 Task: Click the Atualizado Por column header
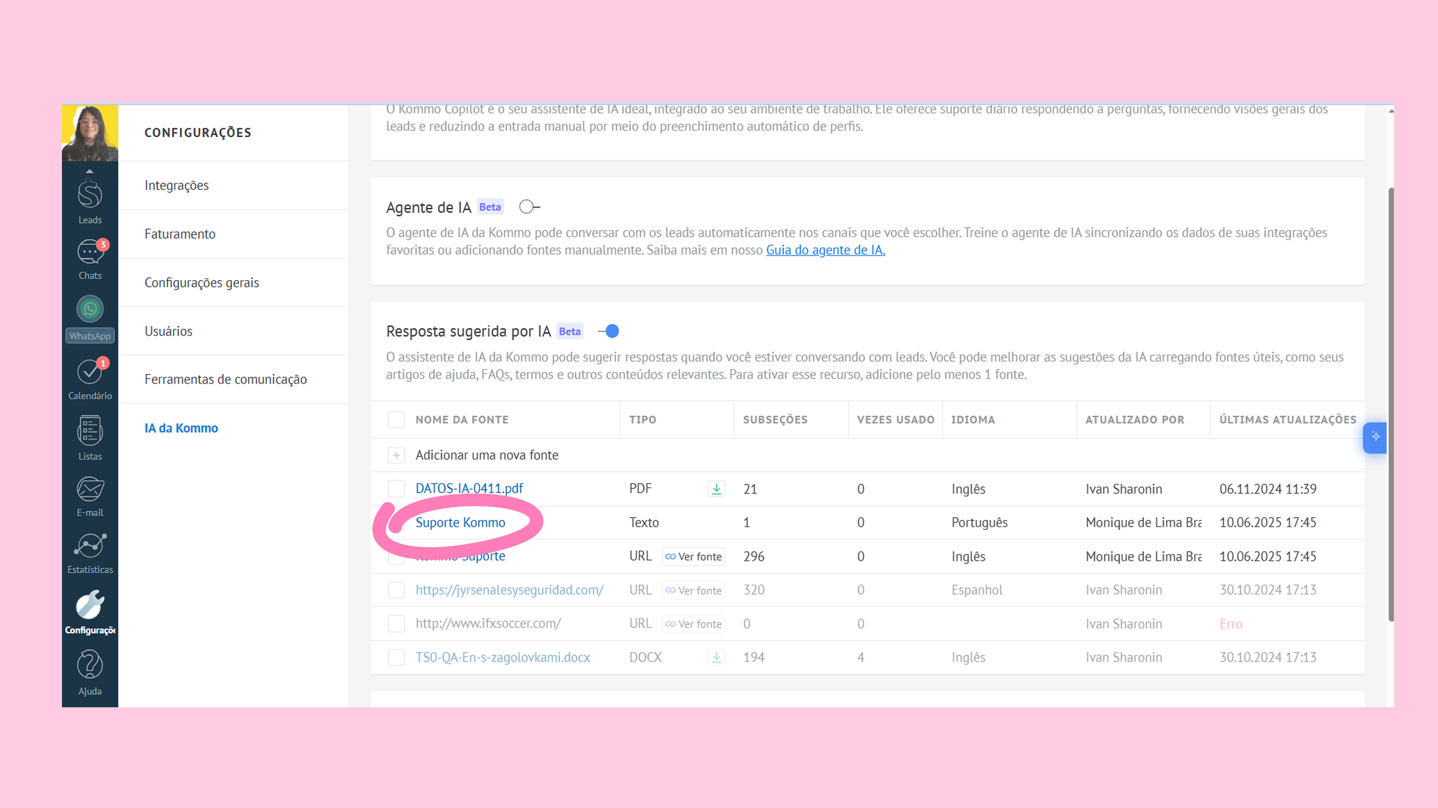tap(1134, 420)
